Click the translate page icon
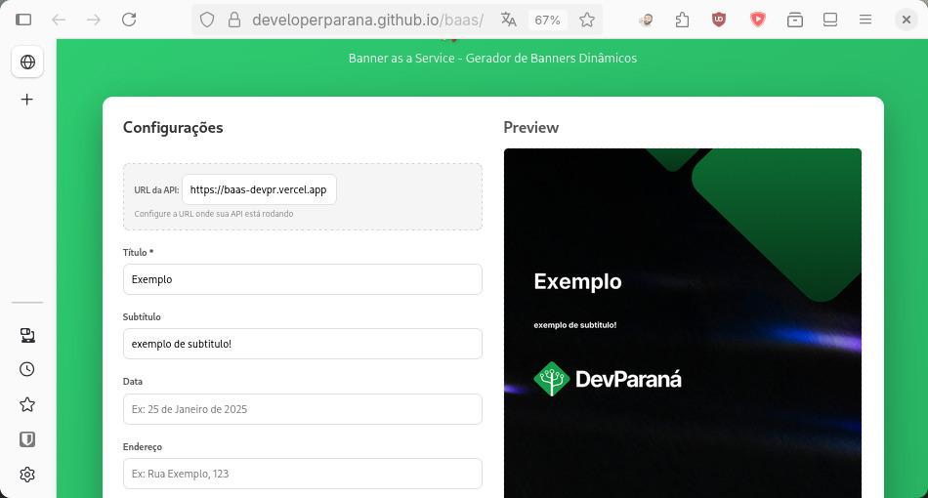This screenshot has width=928, height=498. tap(508, 20)
